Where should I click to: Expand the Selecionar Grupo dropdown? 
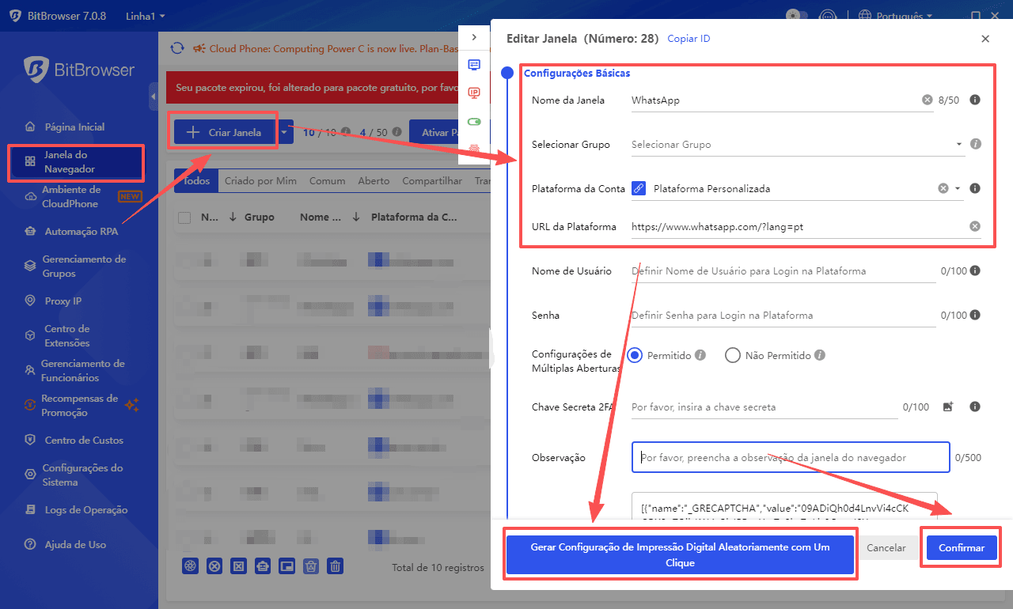pyautogui.click(x=959, y=145)
